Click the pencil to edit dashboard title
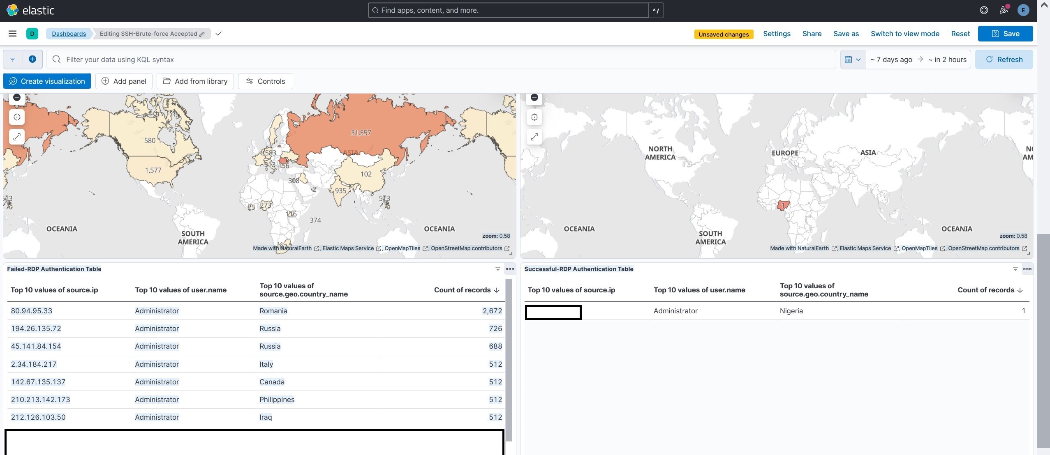This screenshot has width=1050, height=455. coord(202,34)
